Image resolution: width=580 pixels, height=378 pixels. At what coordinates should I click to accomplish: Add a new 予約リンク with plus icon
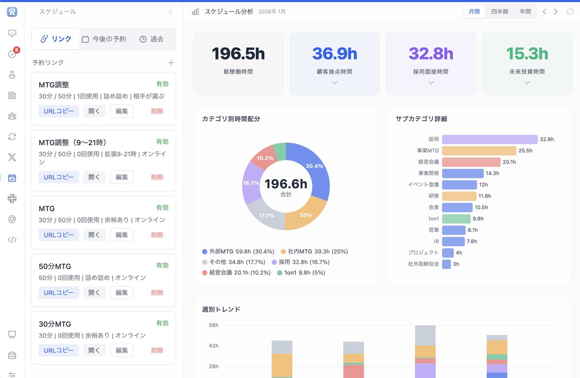point(171,62)
